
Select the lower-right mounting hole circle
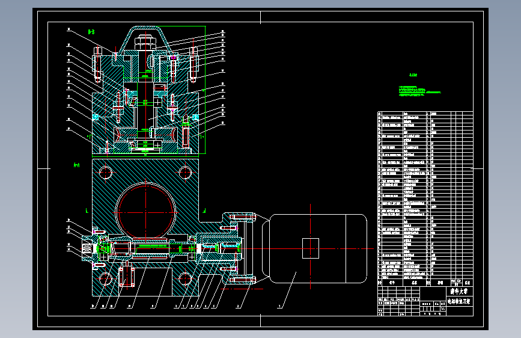(185, 279)
